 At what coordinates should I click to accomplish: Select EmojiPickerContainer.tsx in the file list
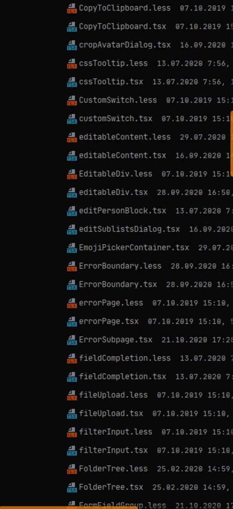click(x=134, y=247)
